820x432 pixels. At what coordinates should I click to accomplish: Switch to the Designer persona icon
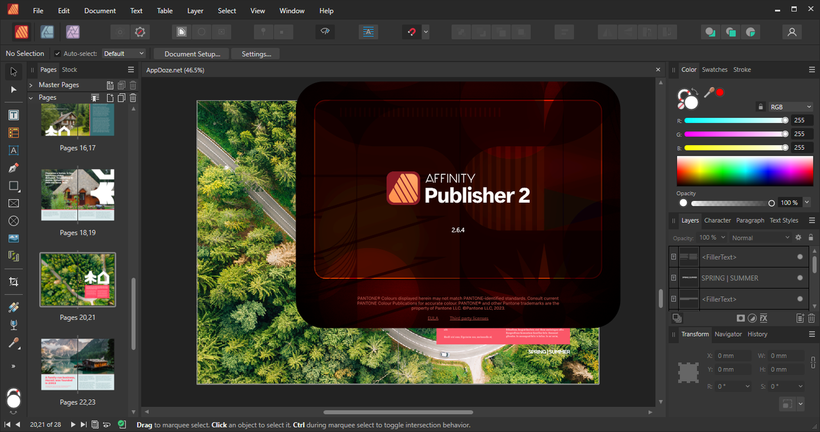[x=47, y=31]
